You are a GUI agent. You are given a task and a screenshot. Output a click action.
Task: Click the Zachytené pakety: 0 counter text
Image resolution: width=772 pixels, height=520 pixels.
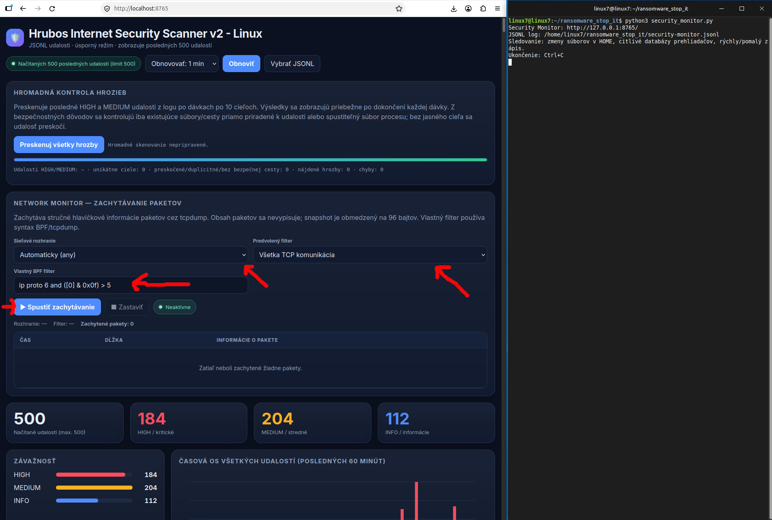[x=107, y=324]
